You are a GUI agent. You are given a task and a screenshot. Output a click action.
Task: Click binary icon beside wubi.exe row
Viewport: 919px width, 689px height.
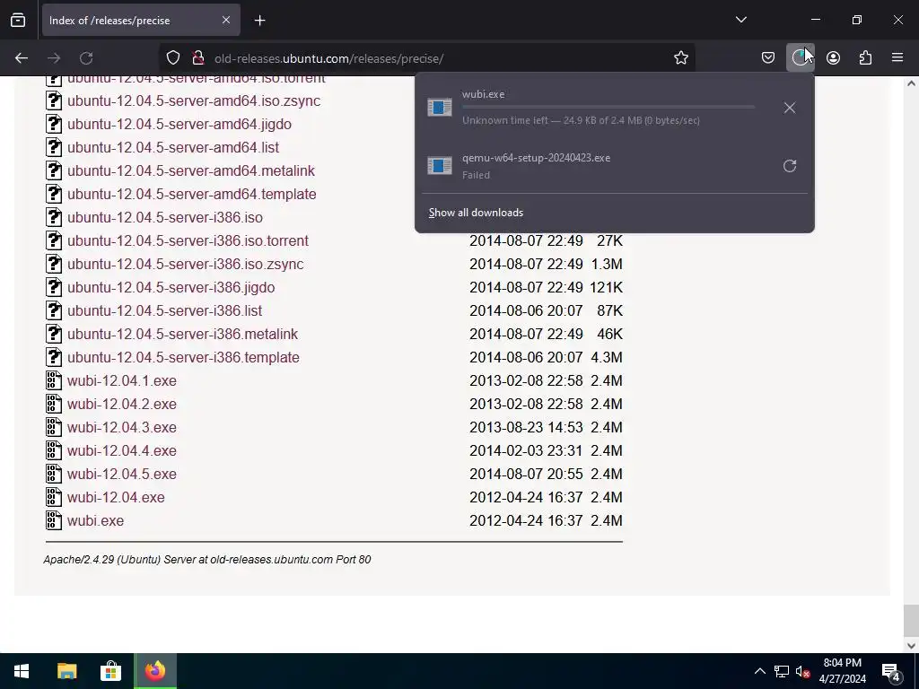click(x=54, y=521)
